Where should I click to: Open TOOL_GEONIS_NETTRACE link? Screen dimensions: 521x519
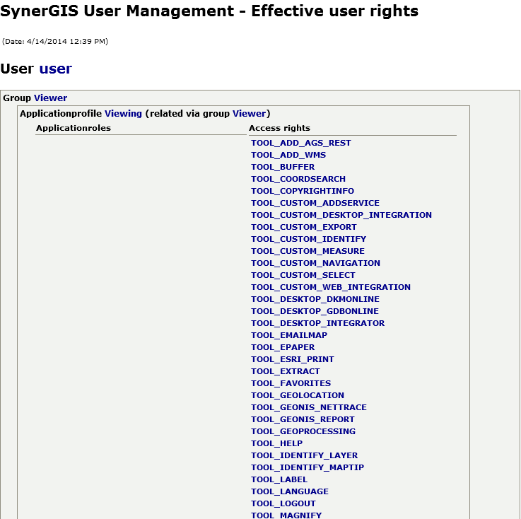pyautogui.click(x=309, y=407)
